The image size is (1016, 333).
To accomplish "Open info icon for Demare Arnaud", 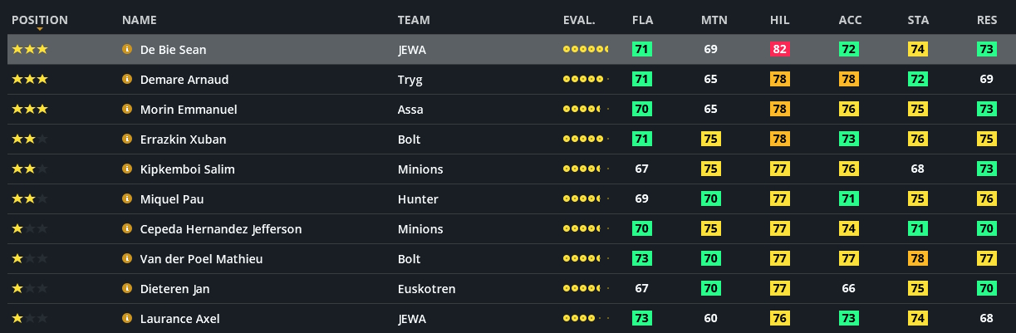I will [x=127, y=80].
